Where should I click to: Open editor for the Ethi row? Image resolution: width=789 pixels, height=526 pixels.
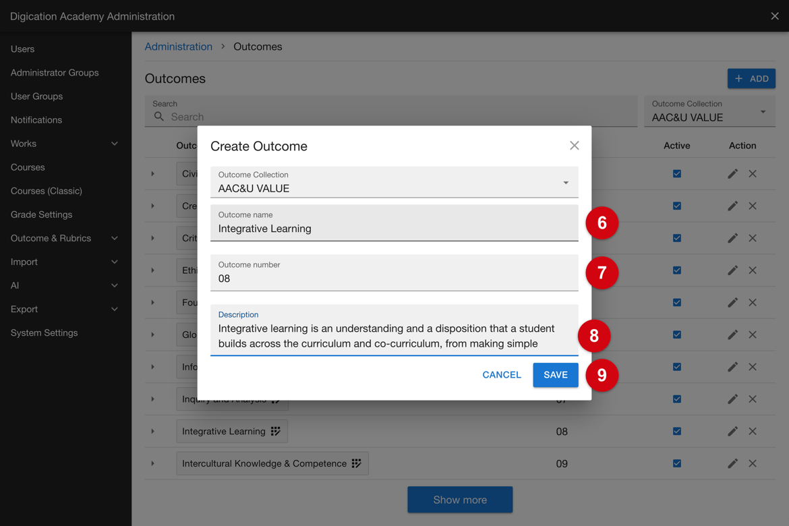(x=732, y=270)
